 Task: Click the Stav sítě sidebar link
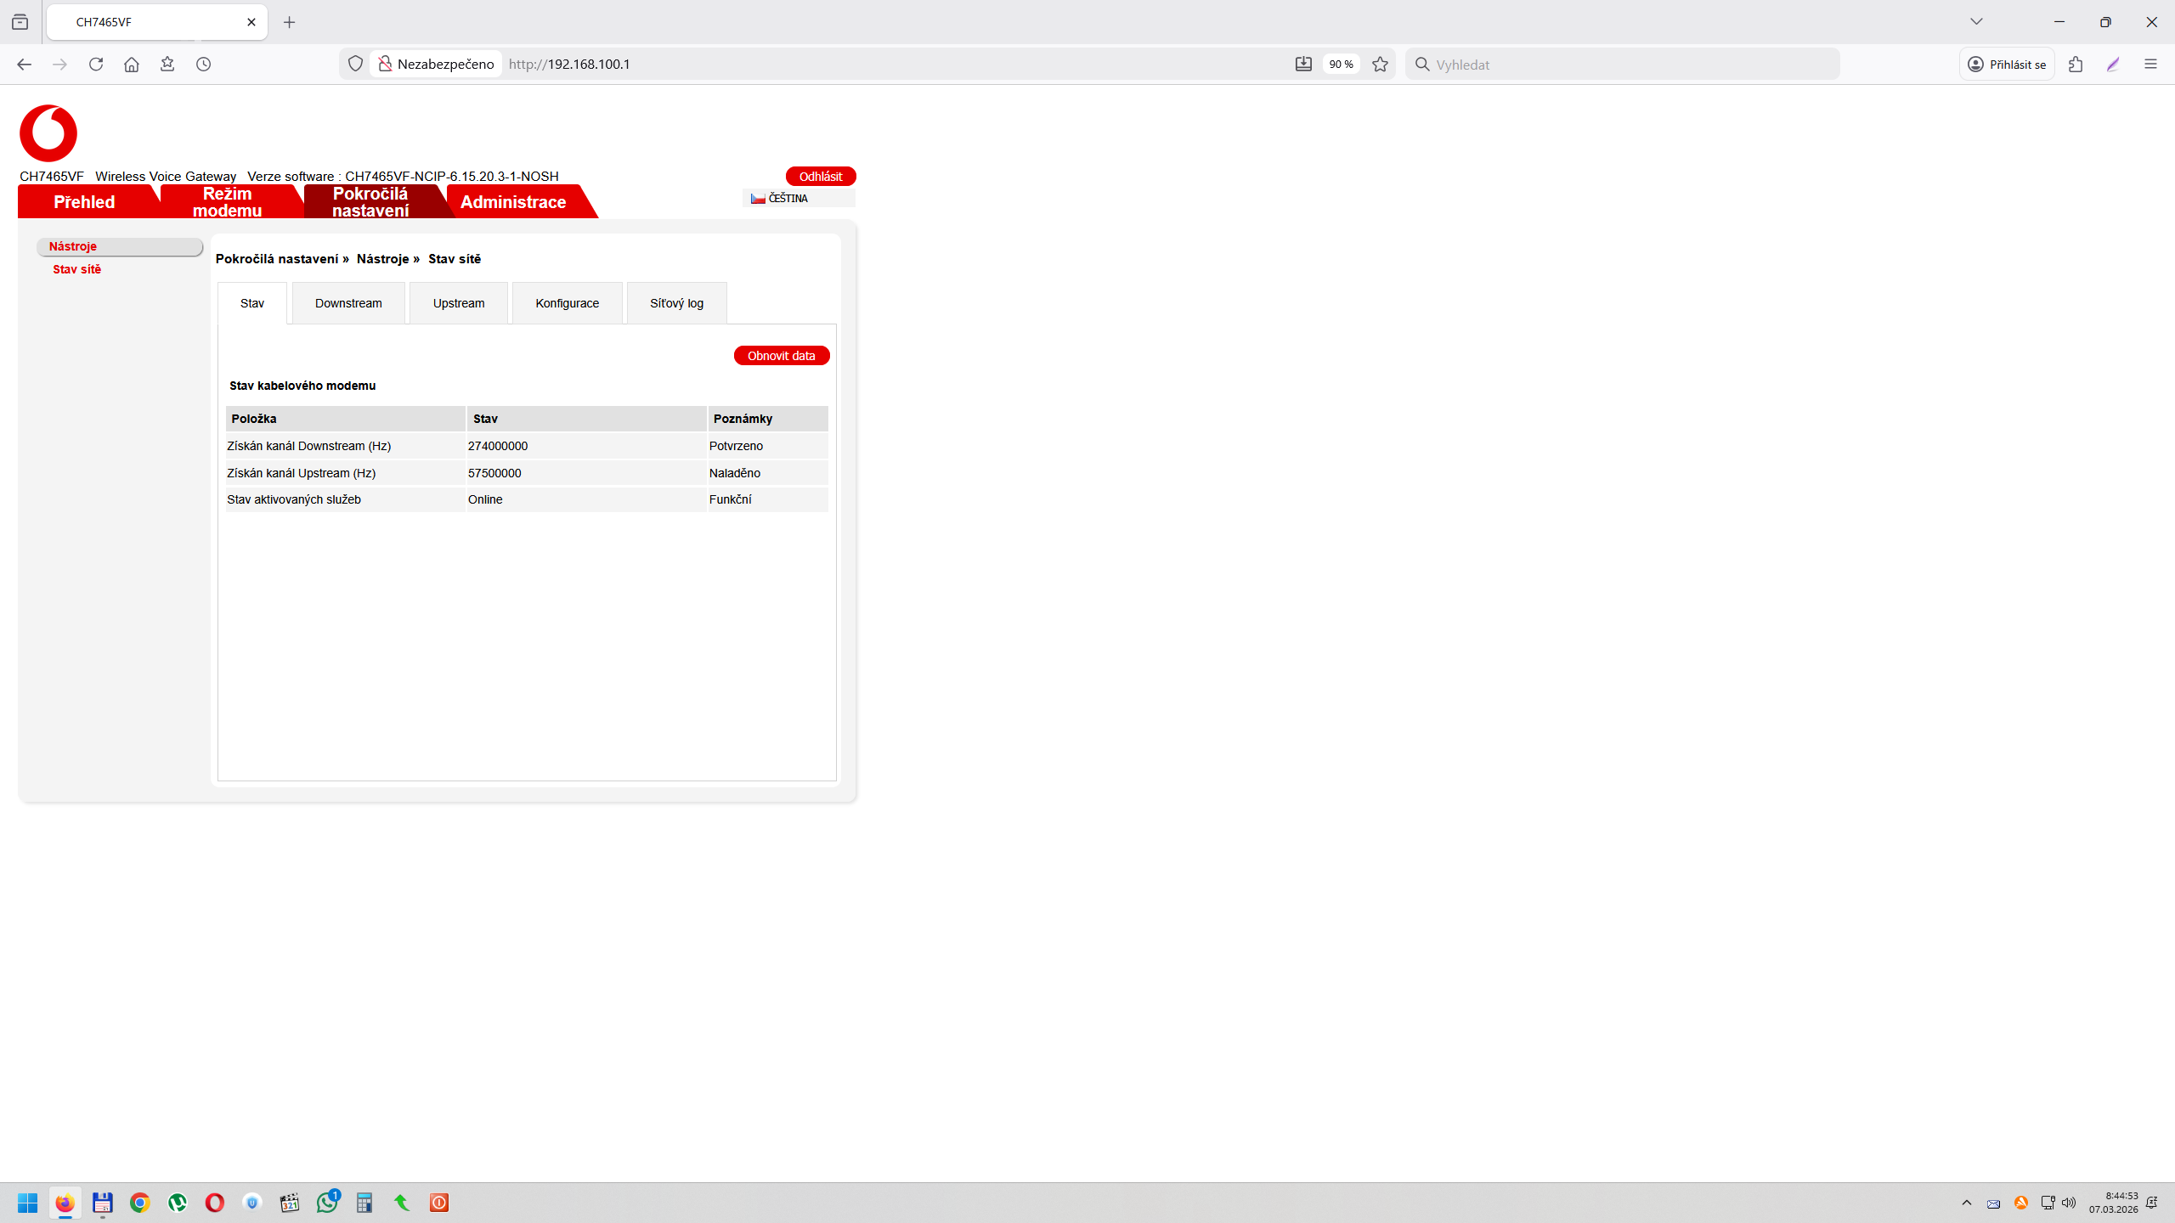click(x=76, y=269)
